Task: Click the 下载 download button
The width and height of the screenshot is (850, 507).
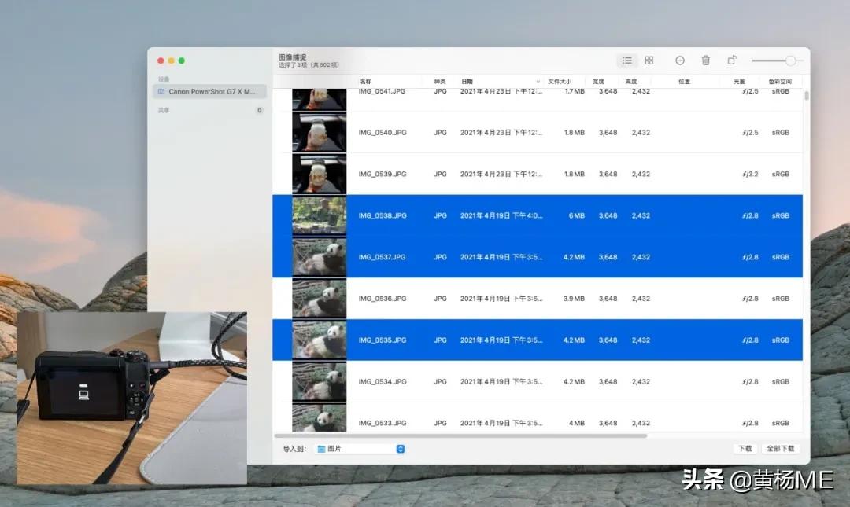Action: (x=745, y=447)
